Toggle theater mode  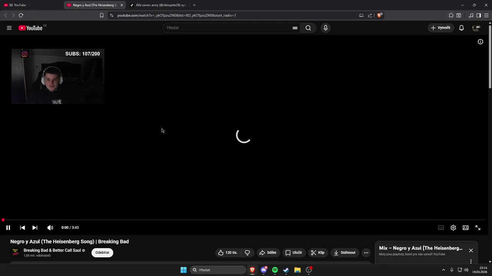pyautogui.click(x=465, y=228)
